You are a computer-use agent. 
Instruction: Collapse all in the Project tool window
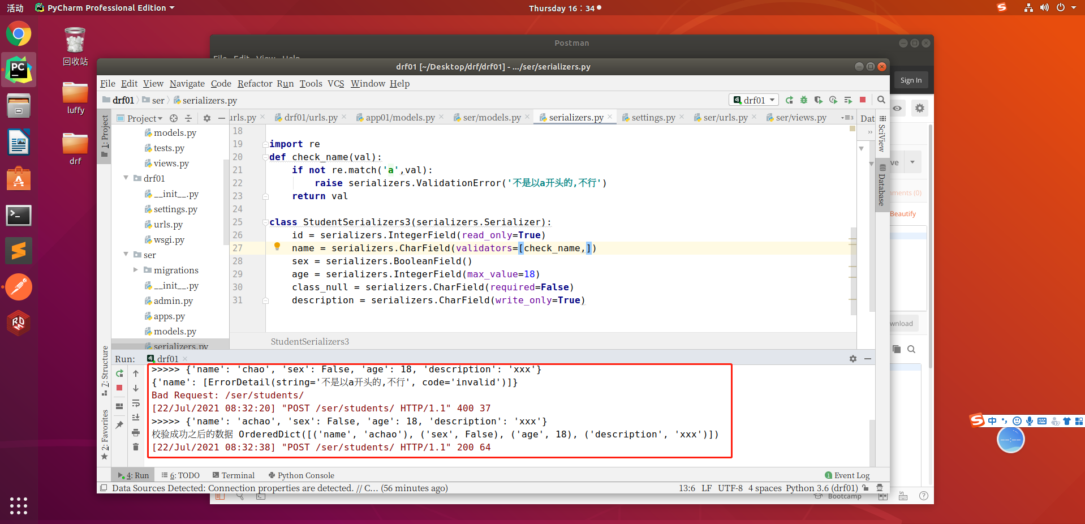(x=188, y=118)
